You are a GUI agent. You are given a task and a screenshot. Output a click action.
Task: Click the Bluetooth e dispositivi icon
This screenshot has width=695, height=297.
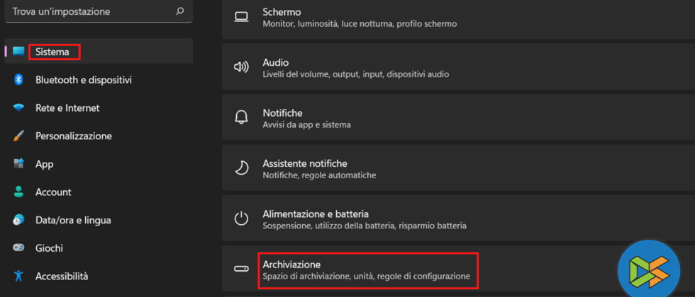pyautogui.click(x=19, y=80)
